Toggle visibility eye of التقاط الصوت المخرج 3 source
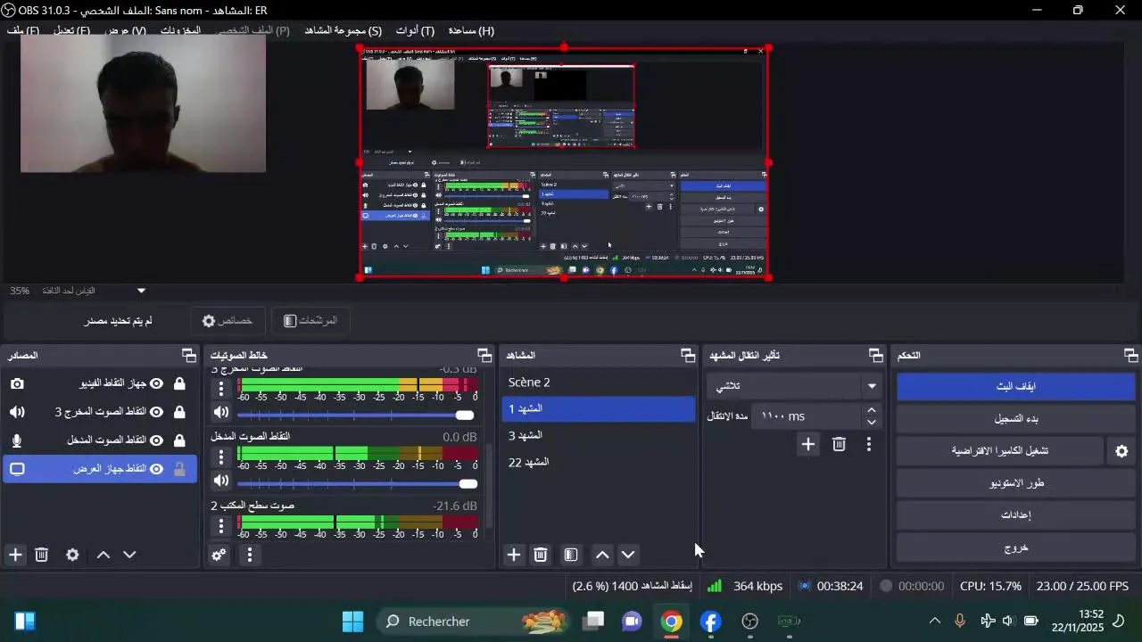 click(x=156, y=412)
